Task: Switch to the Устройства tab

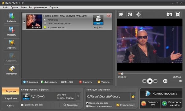Action: (10, 98)
